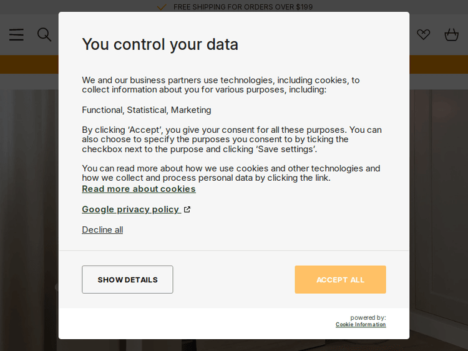Image resolution: width=468 pixels, height=351 pixels.
Task: Click the 'powered by:' label
Action: tap(368, 317)
